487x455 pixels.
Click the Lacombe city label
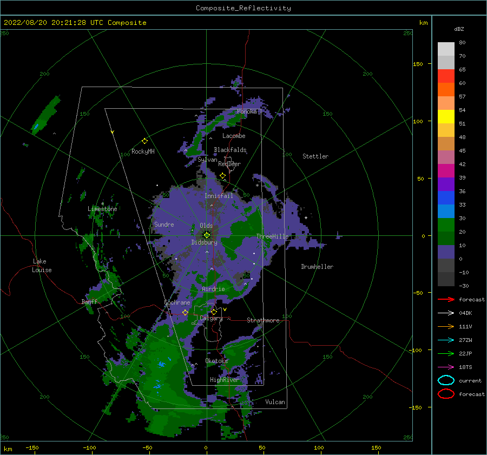click(x=234, y=136)
